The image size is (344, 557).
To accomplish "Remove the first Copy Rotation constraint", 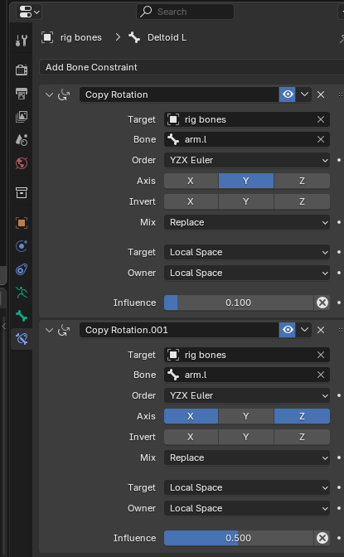I will click(x=321, y=94).
